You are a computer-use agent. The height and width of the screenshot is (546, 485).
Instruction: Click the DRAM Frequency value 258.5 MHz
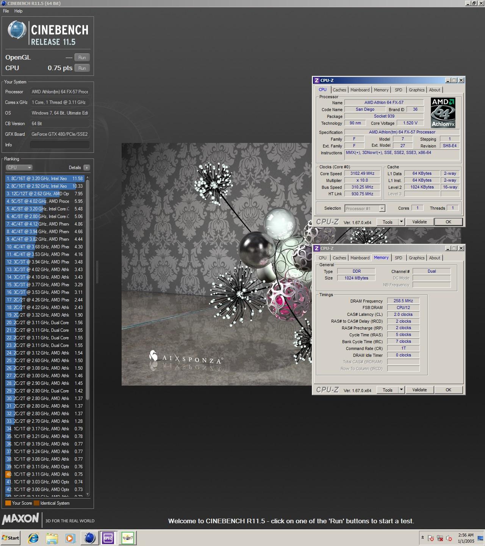[x=403, y=301]
